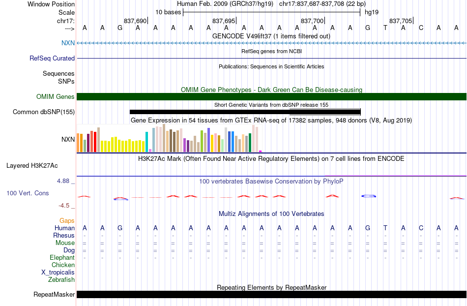Click the 837,705 ruler position
This screenshot has width=467, height=306.
[x=401, y=21]
